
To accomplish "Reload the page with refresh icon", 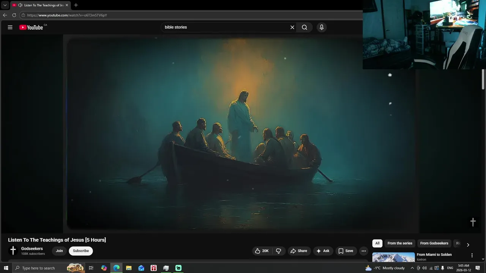I will pyautogui.click(x=14, y=15).
